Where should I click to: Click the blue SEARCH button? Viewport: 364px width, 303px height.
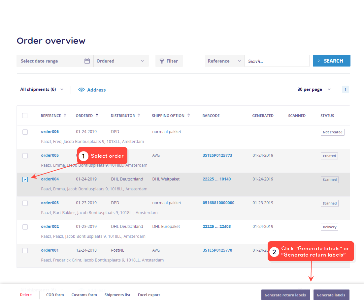pos(332,61)
